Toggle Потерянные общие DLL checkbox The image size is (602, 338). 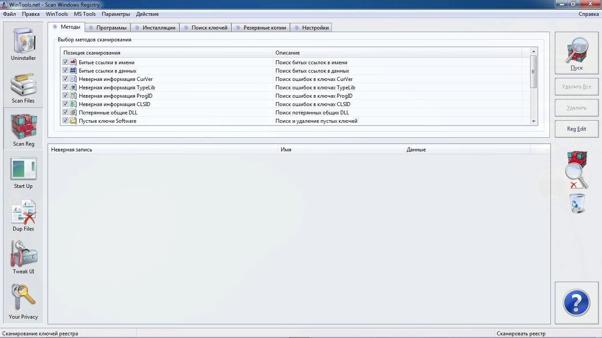click(66, 113)
